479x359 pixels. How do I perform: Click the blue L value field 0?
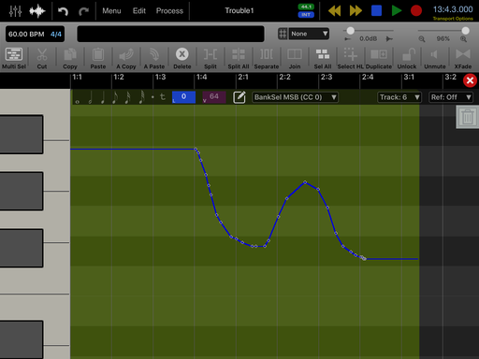[x=183, y=97]
